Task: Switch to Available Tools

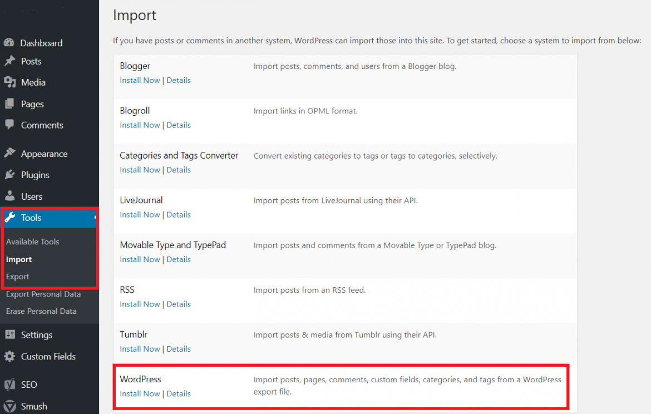Action: (x=32, y=241)
